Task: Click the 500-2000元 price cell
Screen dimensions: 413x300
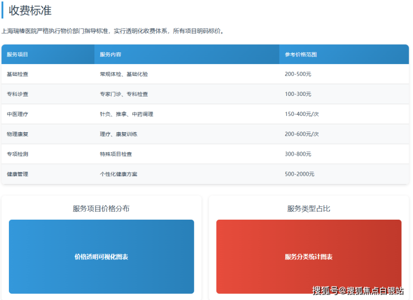Action: pyautogui.click(x=300, y=175)
